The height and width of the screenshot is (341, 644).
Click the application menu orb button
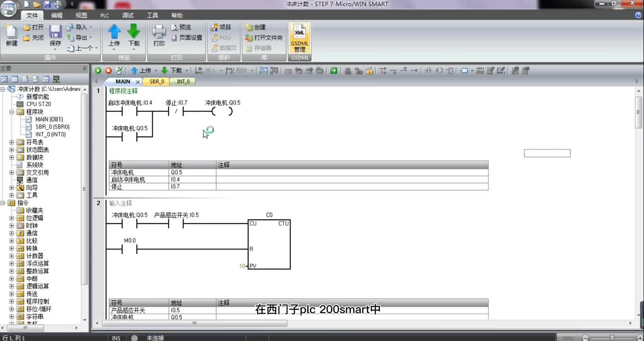point(9,9)
